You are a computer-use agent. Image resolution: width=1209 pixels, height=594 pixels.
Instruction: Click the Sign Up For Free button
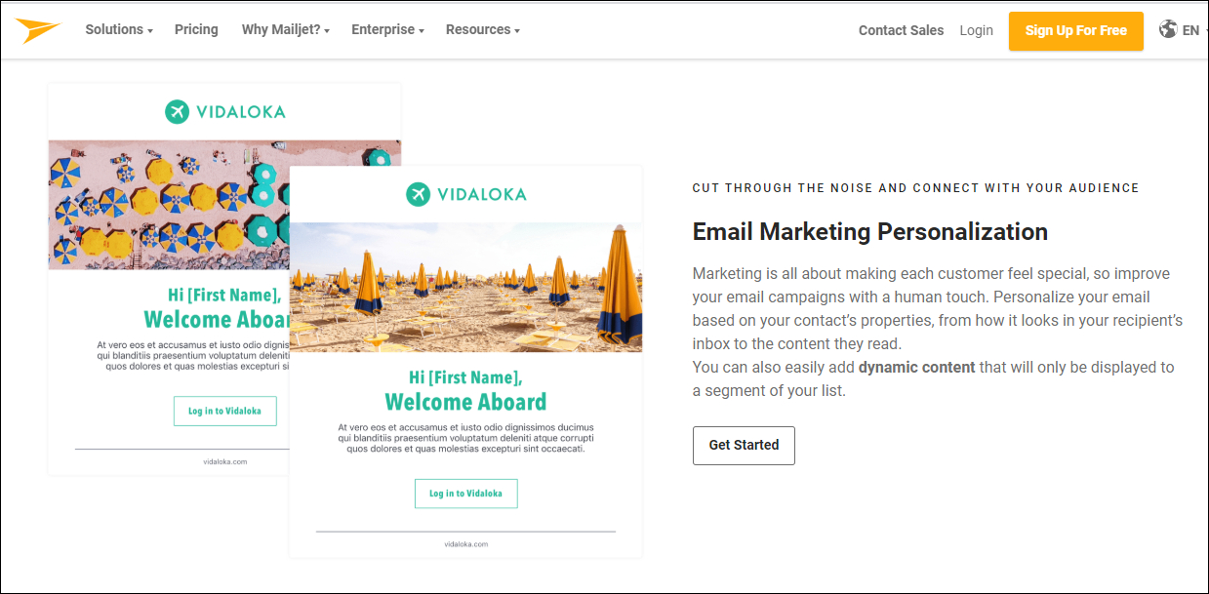1076,30
